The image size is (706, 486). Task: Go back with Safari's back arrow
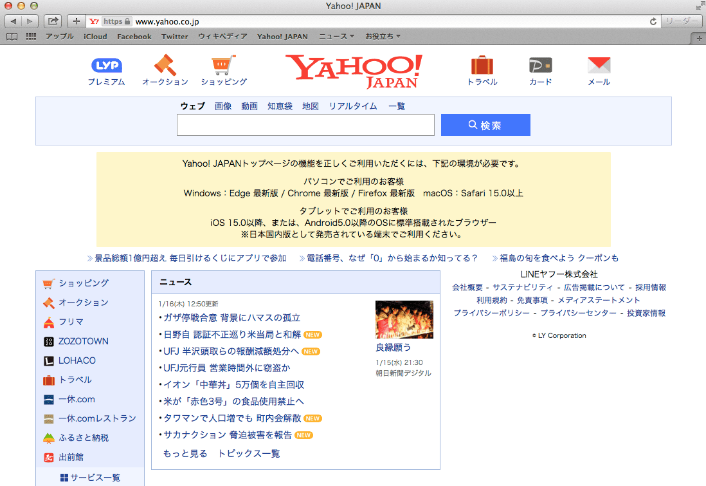click(14, 21)
